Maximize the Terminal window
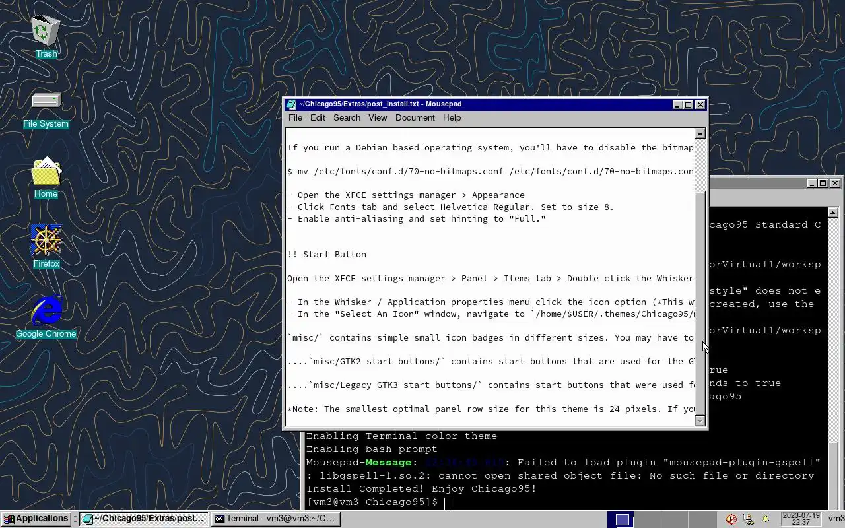 tap(823, 183)
